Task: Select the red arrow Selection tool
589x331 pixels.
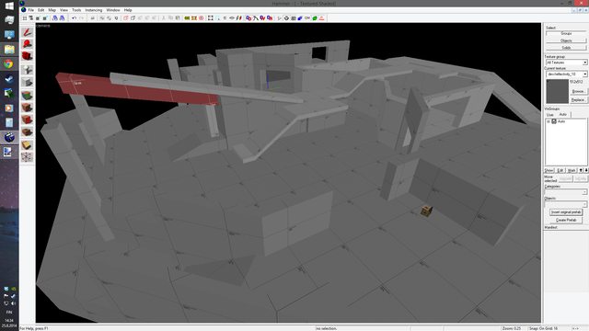Action: 27,32
